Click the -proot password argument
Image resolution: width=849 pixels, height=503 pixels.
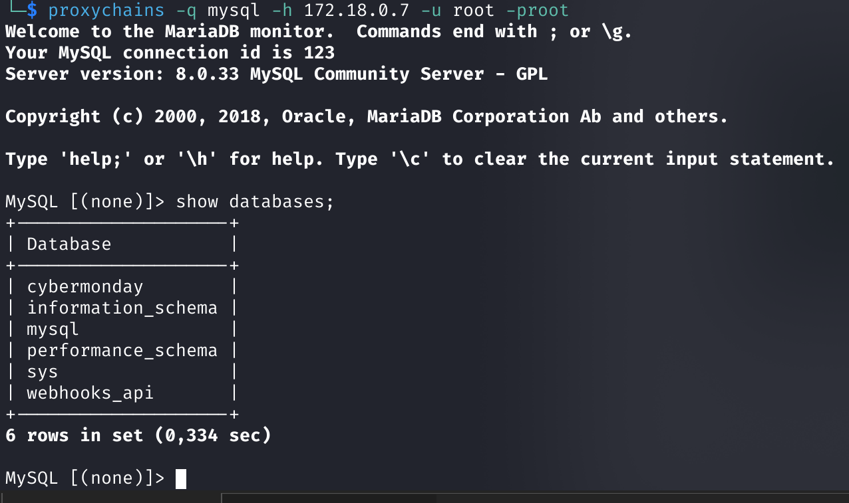(x=537, y=11)
